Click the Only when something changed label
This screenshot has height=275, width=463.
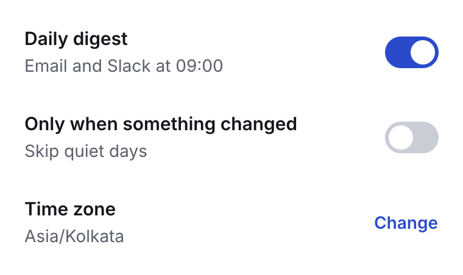pyautogui.click(x=161, y=124)
